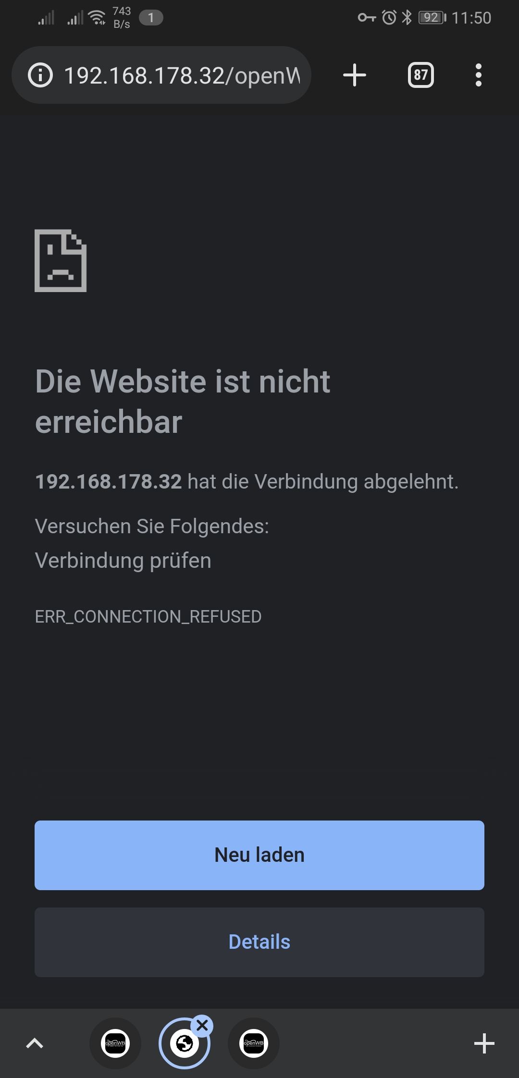
Task: Select the active globe tab in group
Action: click(x=184, y=1043)
